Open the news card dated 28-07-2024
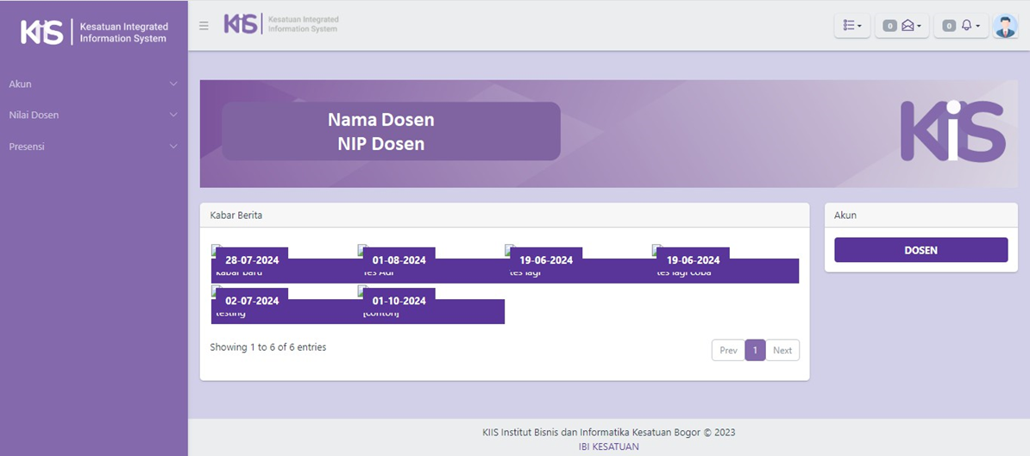Viewport: 1030px width, 456px height. (x=284, y=265)
